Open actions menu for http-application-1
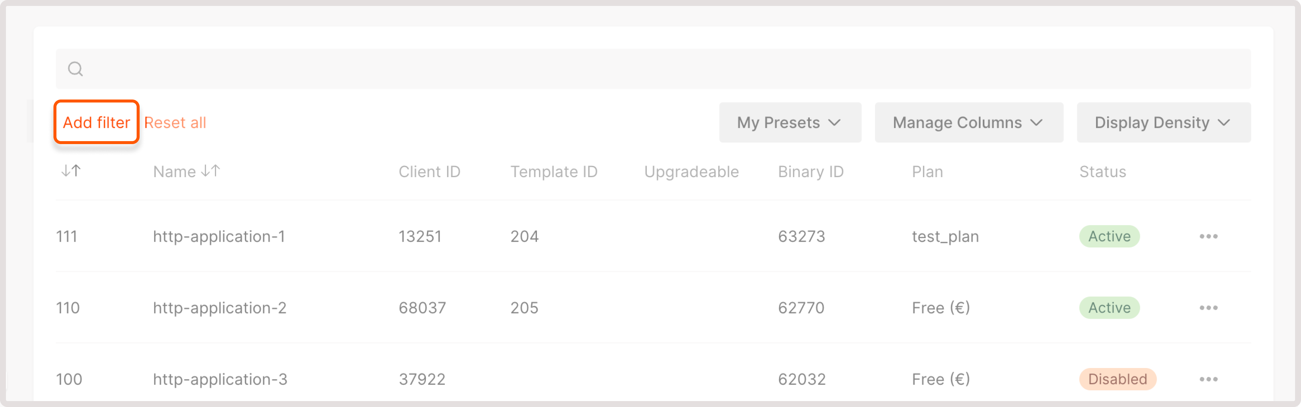The height and width of the screenshot is (407, 1301). (1208, 236)
